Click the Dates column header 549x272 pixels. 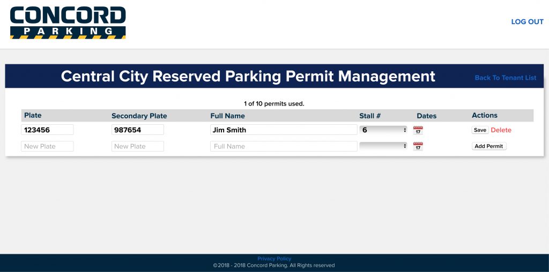[426, 116]
